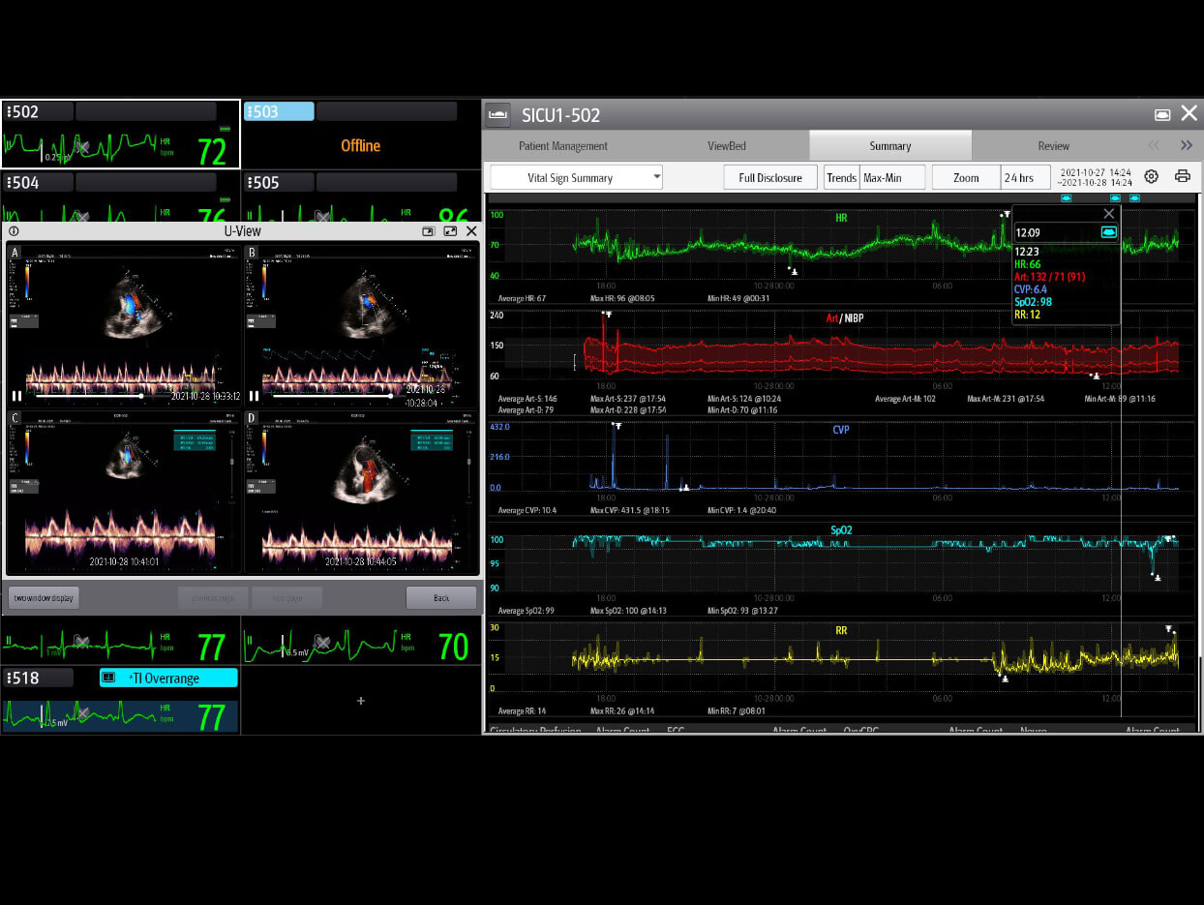The width and height of the screenshot is (1204, 905).
Task: Open the Vital Sign Summary dropdown
Action: tap(576, 178)
